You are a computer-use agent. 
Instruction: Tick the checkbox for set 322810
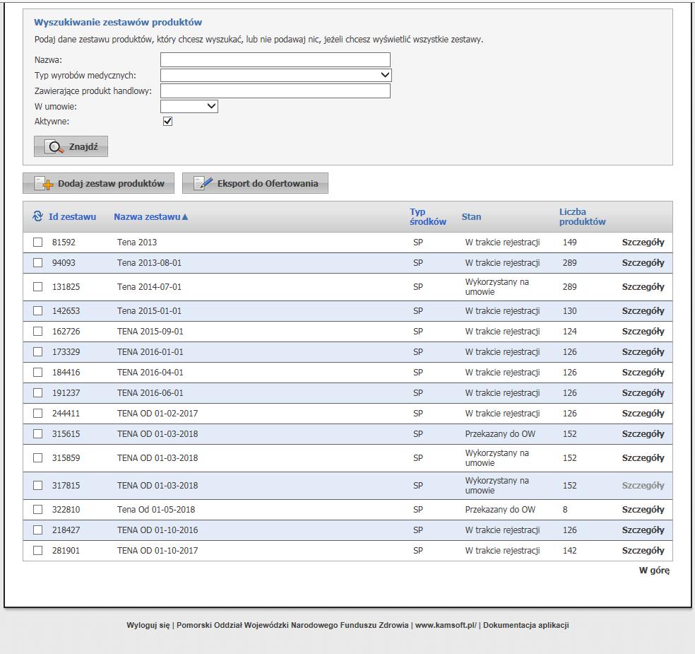[x=38, y=509]
